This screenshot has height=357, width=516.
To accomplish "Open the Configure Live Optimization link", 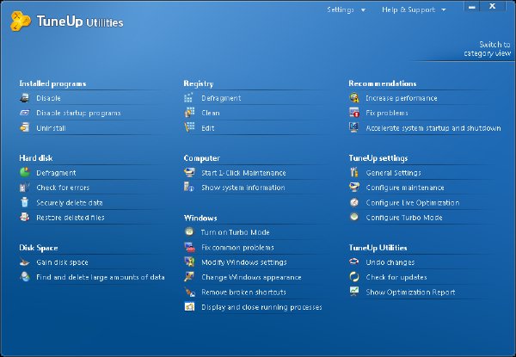I will coord(413,203).
